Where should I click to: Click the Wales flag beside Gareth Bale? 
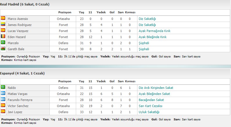pos(3,48)
